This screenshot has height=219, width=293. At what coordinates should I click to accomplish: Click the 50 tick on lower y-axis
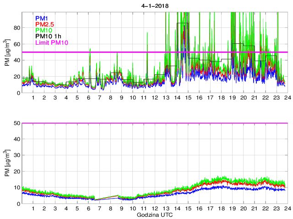tap(16, 123)
